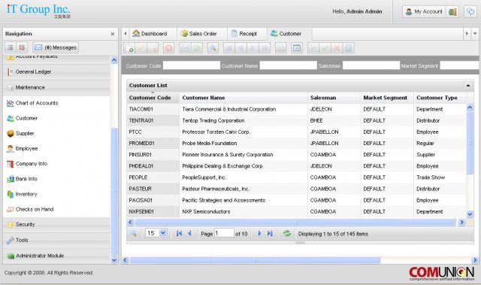Sort by Market Segment column header
This screenshot has width=481, height=285.
(x=387, y=98)
